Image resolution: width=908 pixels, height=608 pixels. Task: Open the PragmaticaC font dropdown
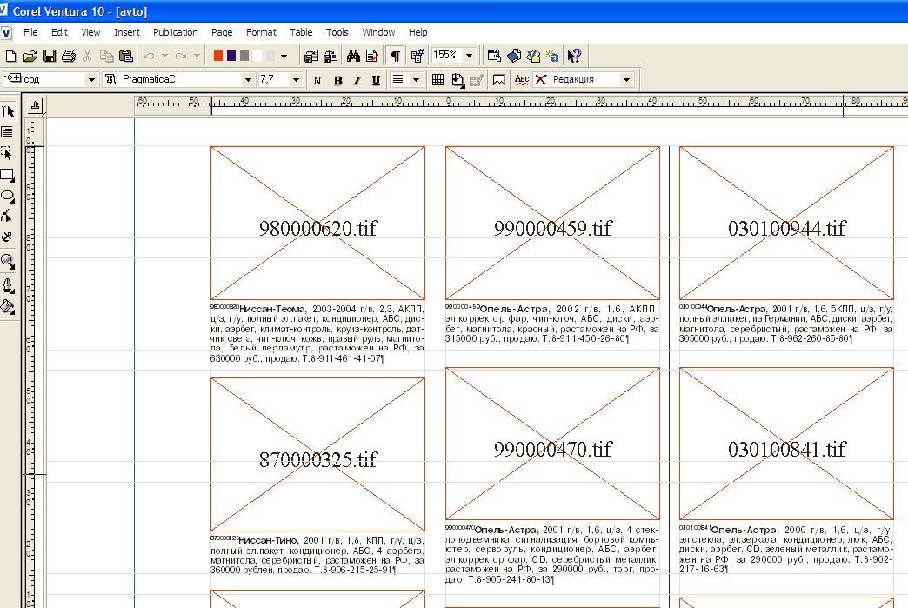[248, 79]
